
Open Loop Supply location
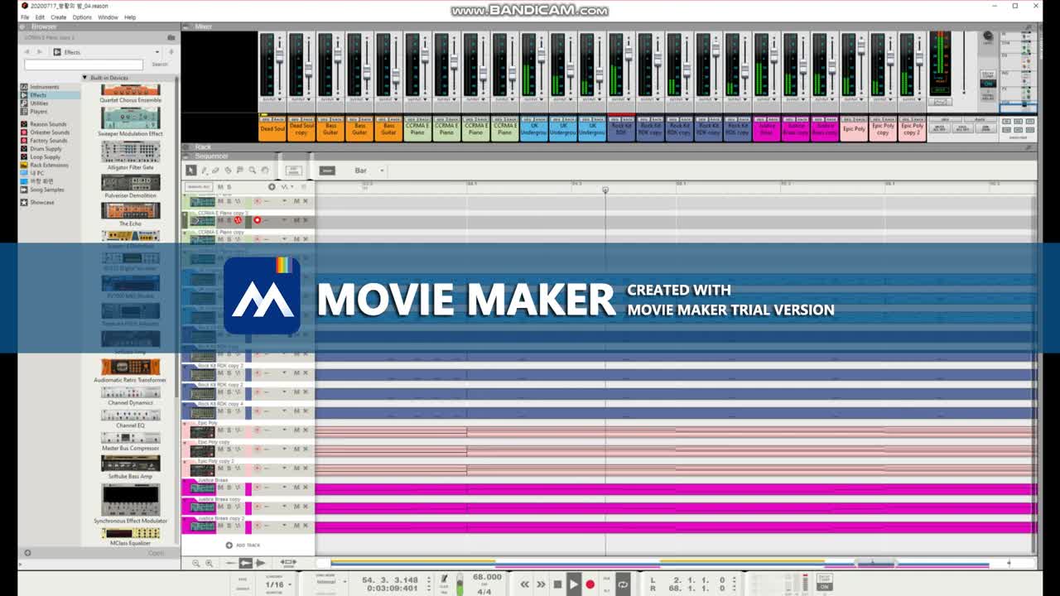point(45,157)
